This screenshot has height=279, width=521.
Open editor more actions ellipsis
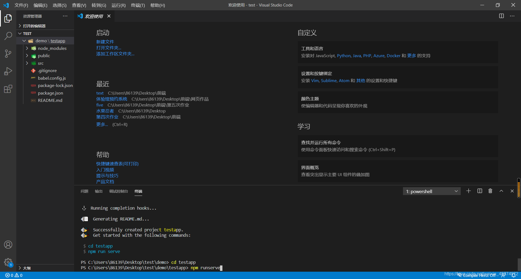512,16
